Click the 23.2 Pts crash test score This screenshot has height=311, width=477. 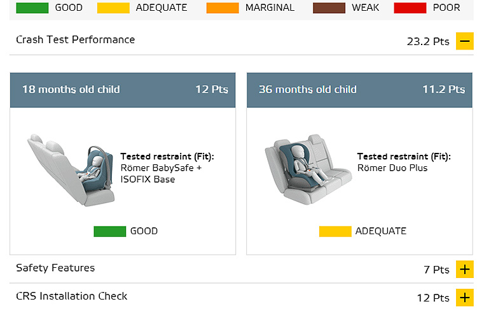tap(428, 41)
